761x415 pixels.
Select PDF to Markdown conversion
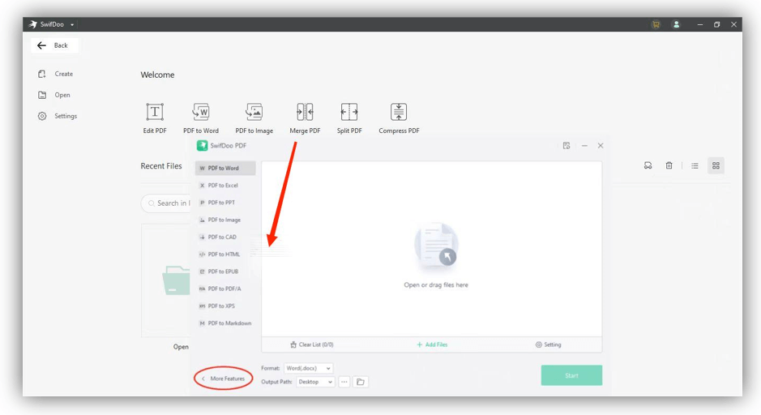click(x=225, y=323)
